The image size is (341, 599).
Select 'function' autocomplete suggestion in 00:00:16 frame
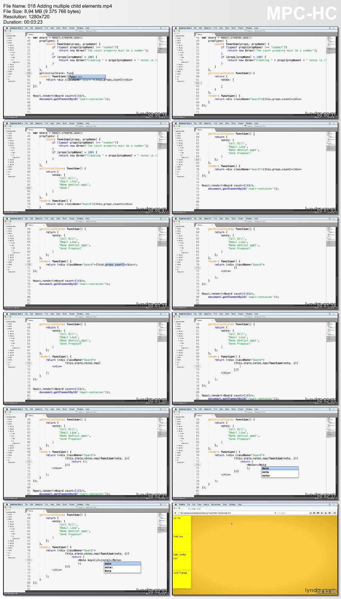pos(87,77)
